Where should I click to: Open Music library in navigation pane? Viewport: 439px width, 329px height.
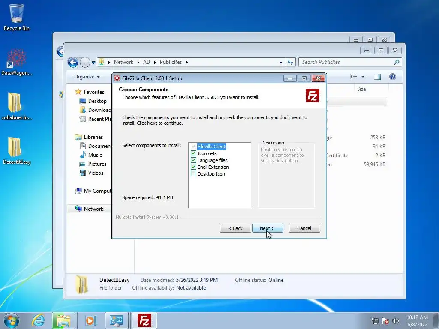[95, 155]
